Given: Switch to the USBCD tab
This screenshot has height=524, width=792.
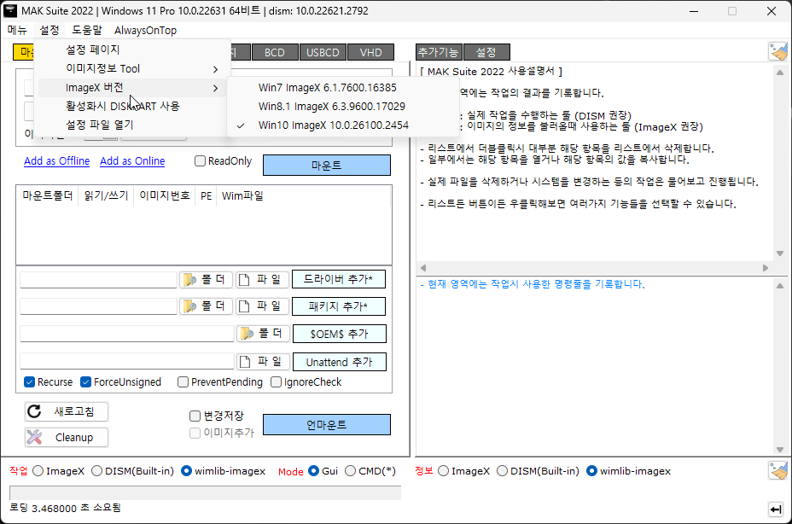Looking at the screenshot, I should [323, 53].
